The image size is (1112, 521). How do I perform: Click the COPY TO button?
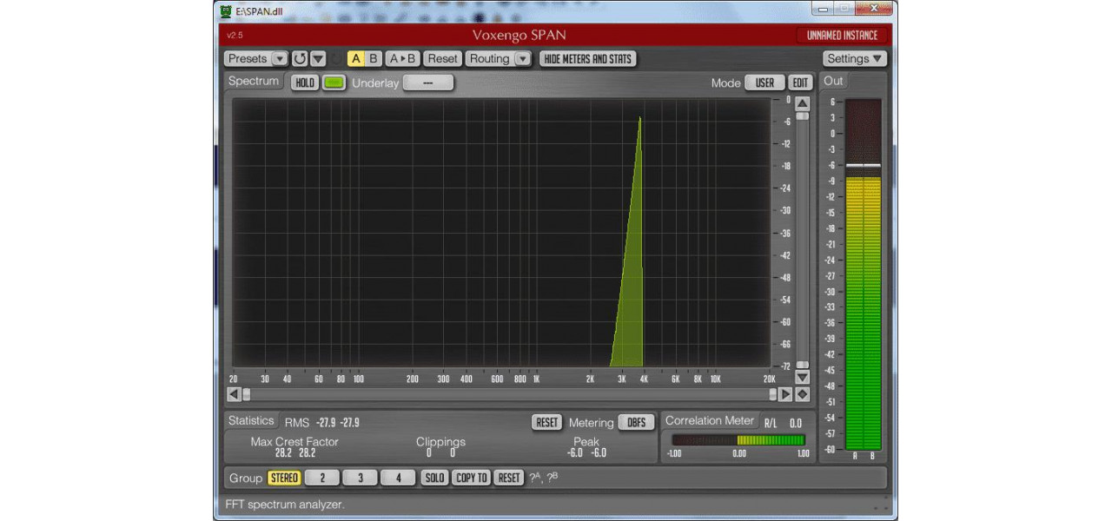[x=472, y=478]
